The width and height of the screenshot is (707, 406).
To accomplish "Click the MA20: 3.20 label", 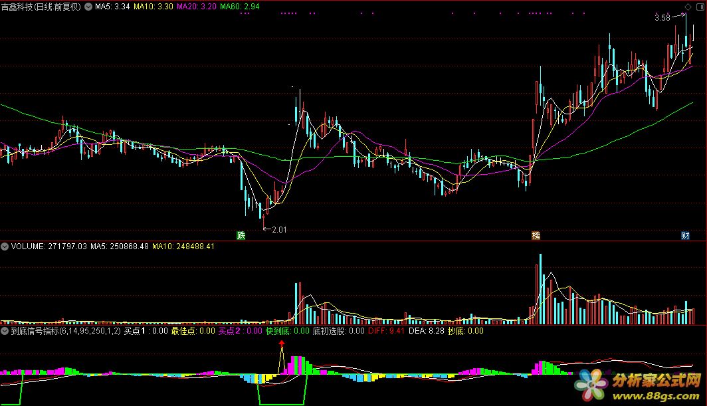I will [197, 7].
